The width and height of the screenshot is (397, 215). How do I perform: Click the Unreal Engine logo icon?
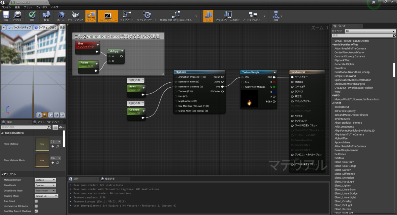3,3
